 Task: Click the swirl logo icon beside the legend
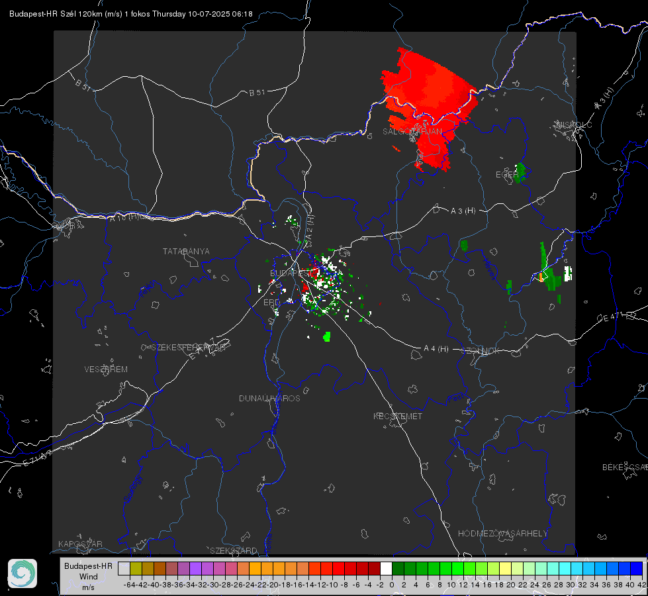pos(23,573)
